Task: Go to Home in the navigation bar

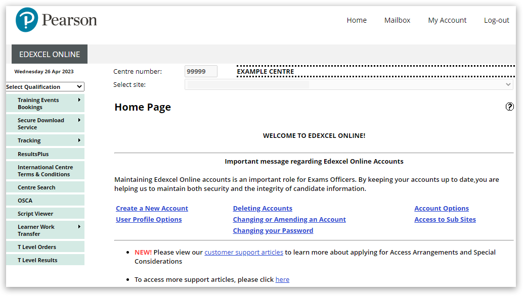Action: tap(357, 20)
